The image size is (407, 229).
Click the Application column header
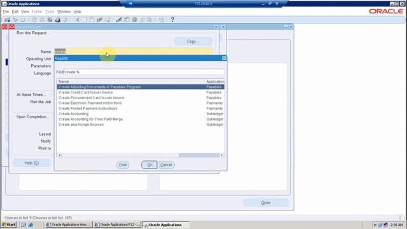tap(215, 81)
